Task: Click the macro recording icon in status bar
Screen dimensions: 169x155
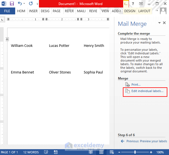Action: (x=56, y=152)
